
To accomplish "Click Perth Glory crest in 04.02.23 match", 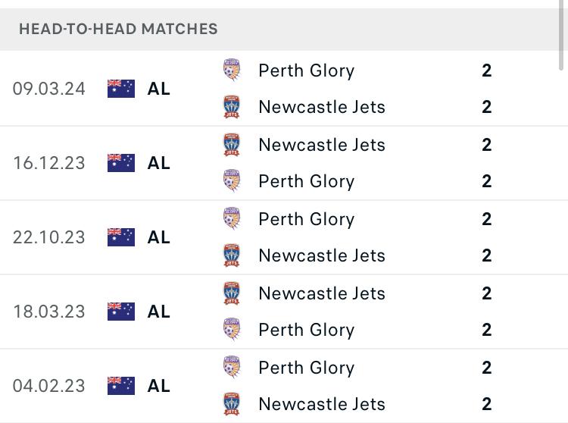I will (x=232, y=367).
